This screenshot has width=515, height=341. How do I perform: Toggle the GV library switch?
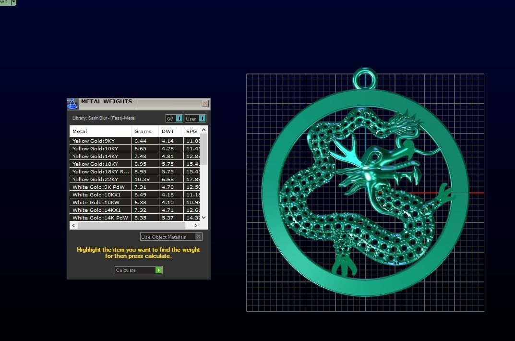coord(174,119)
